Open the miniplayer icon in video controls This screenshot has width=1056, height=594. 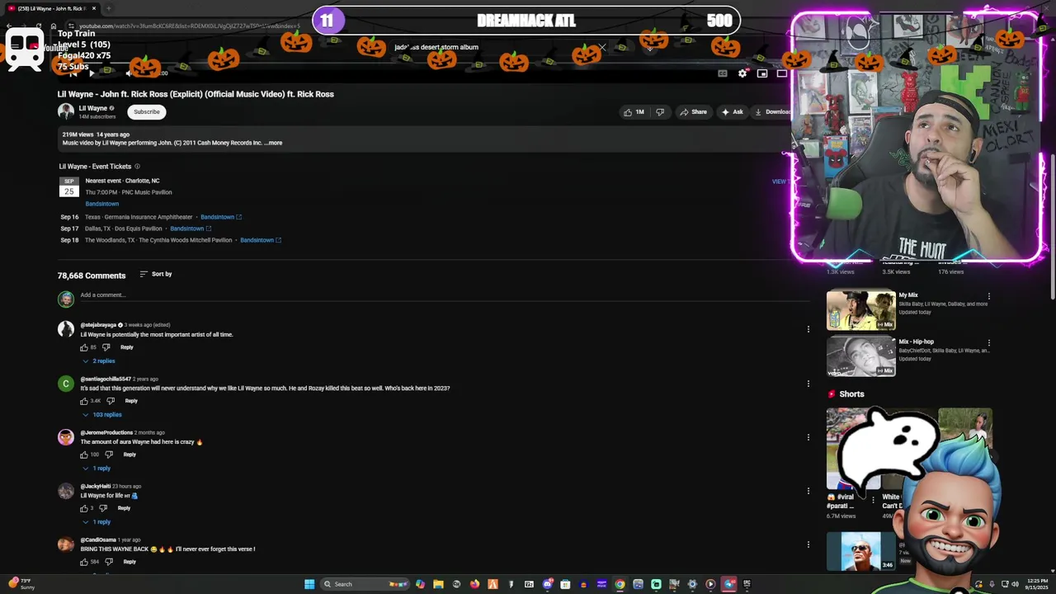click(x=762, y=73)
